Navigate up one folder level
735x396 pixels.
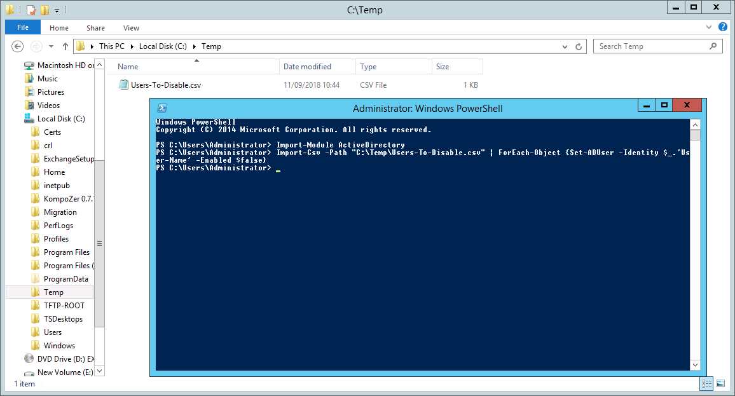click(65, 46)
